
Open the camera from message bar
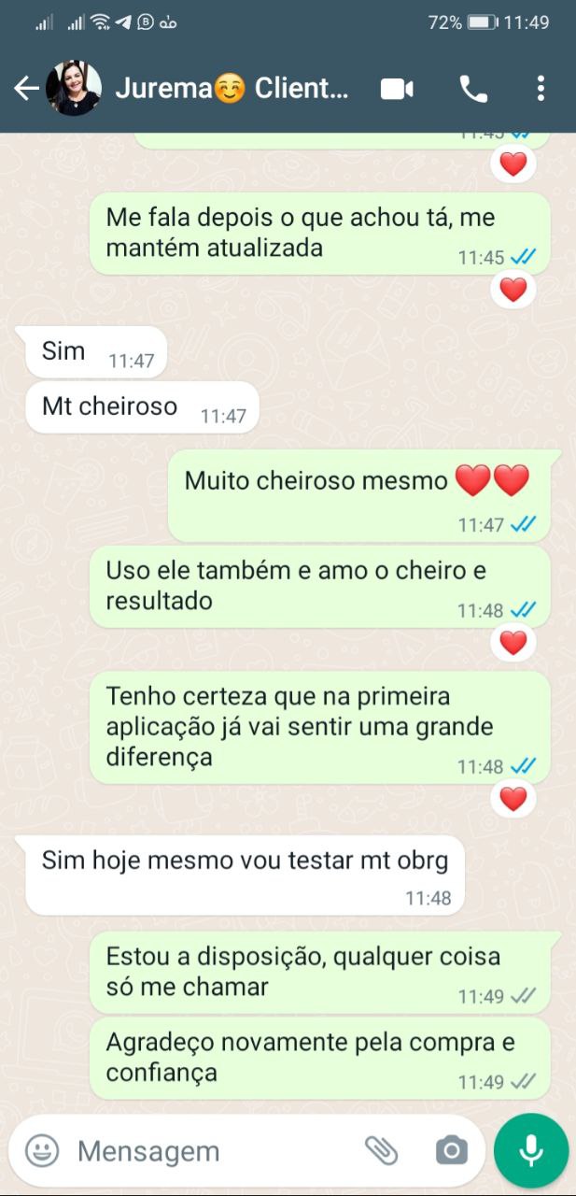tap(451, 1150)
